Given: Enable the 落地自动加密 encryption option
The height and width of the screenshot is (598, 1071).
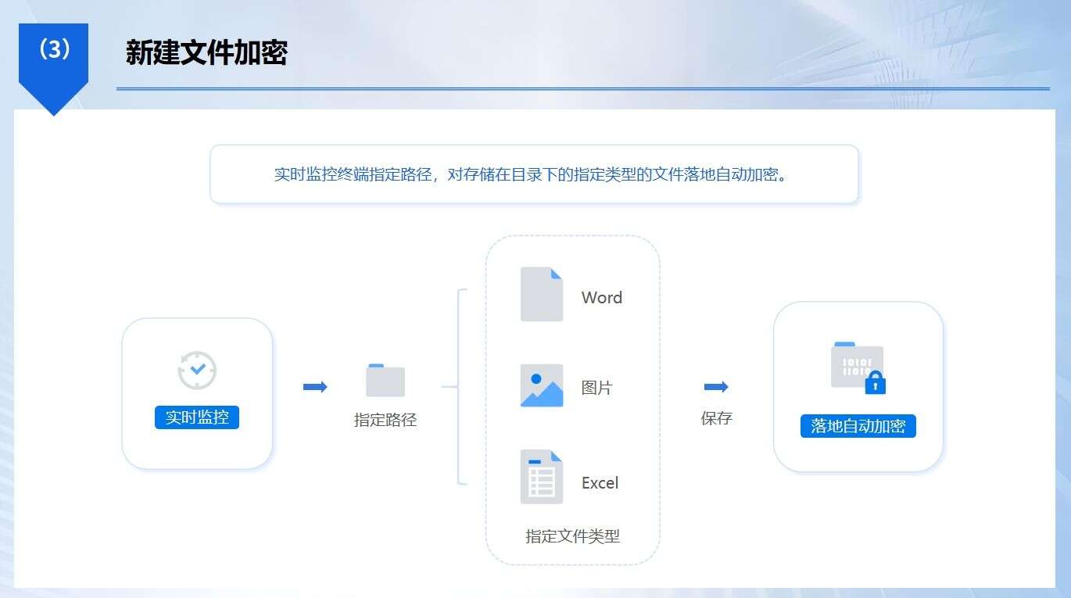Looking at the screenshot, I should coord(858,426).
